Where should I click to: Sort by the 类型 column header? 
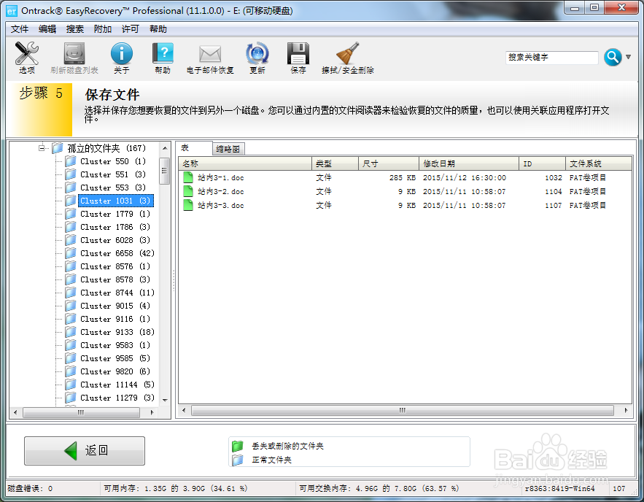pos(335,163)
